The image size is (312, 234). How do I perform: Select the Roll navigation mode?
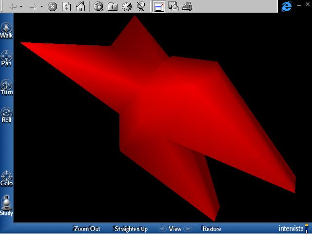6,115
